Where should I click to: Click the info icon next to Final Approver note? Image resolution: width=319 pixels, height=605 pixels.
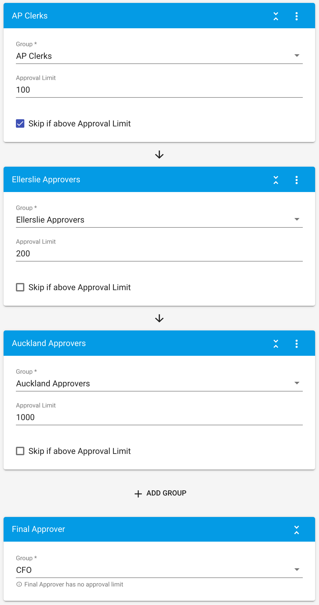[18, 584]
